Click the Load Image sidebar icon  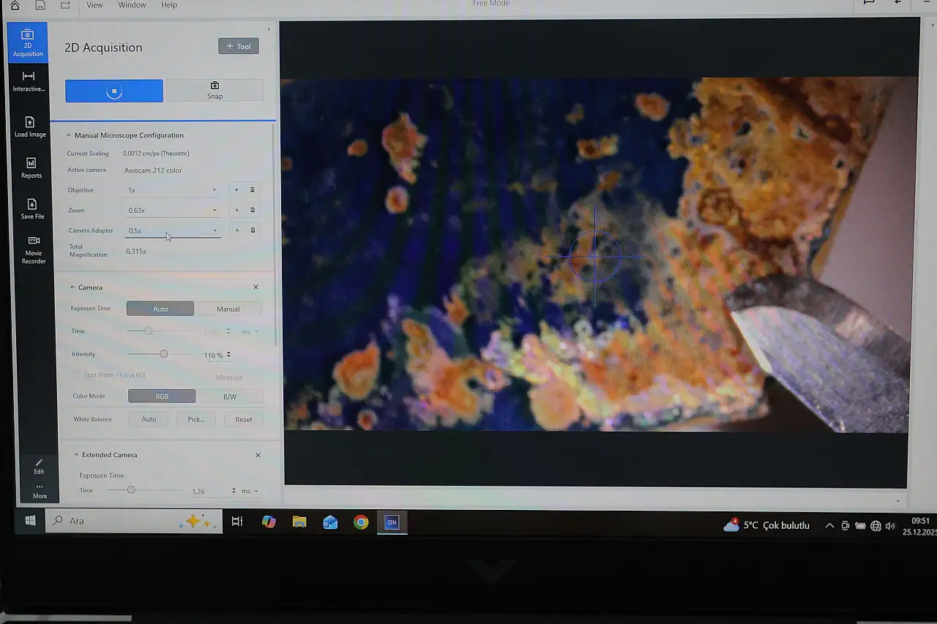pos(30,127)
